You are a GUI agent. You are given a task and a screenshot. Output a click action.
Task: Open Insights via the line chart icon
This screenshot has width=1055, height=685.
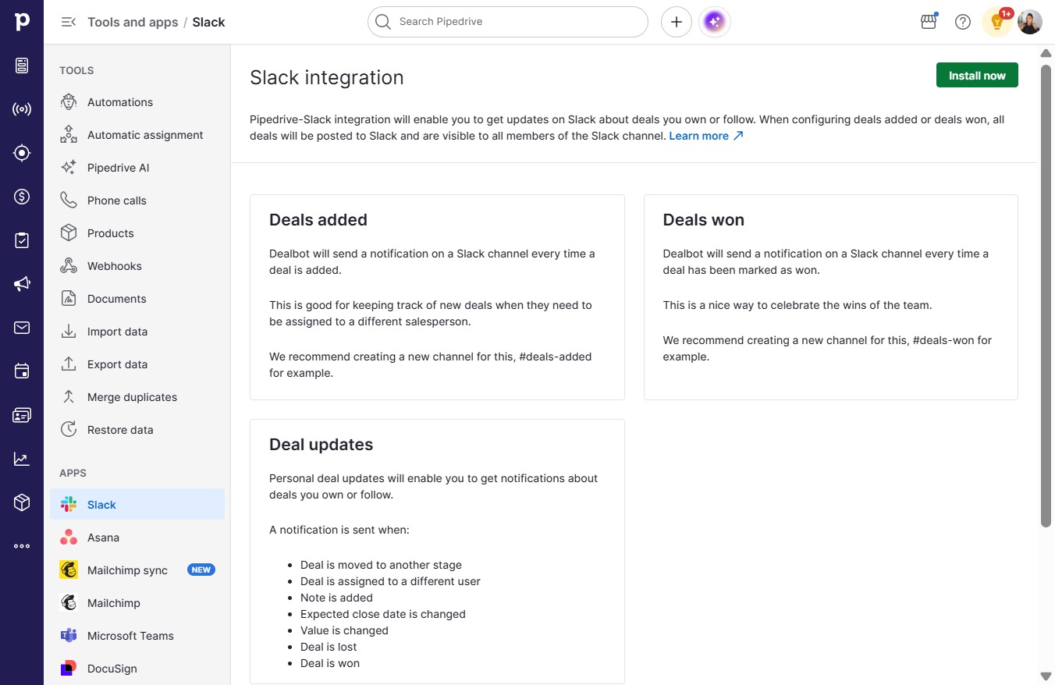22,459
